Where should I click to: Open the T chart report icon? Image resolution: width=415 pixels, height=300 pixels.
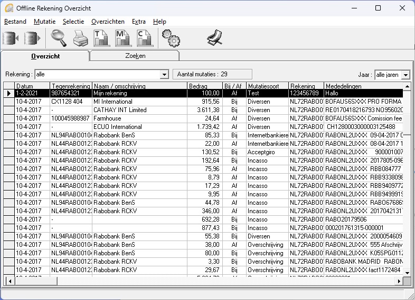pyautogui.click(x=100, y=38)
